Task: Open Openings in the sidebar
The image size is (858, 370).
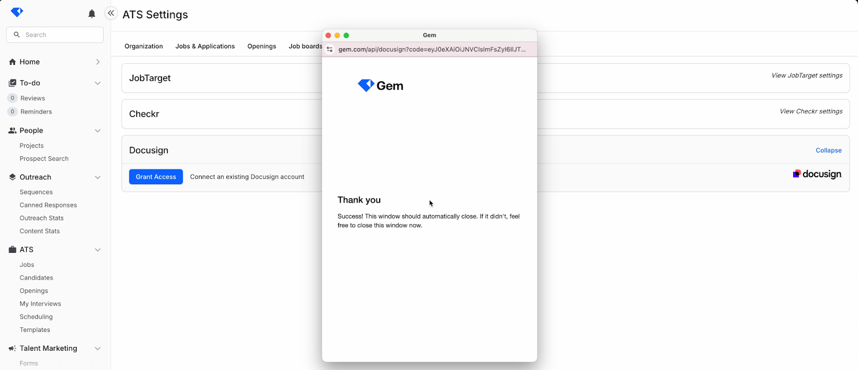Action: coord(34,291)
